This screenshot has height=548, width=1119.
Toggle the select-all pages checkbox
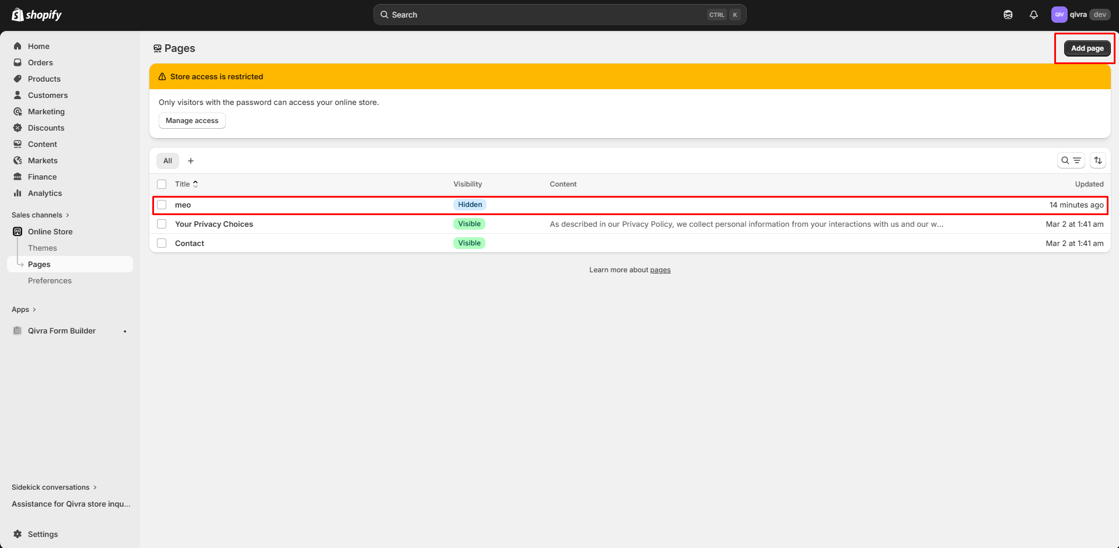click(162, 184)
